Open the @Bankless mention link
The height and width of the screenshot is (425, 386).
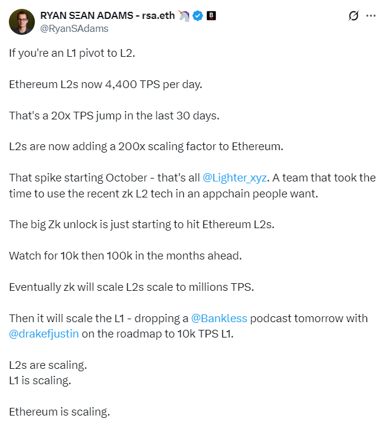pyautogui.click(x=219, y=318)
